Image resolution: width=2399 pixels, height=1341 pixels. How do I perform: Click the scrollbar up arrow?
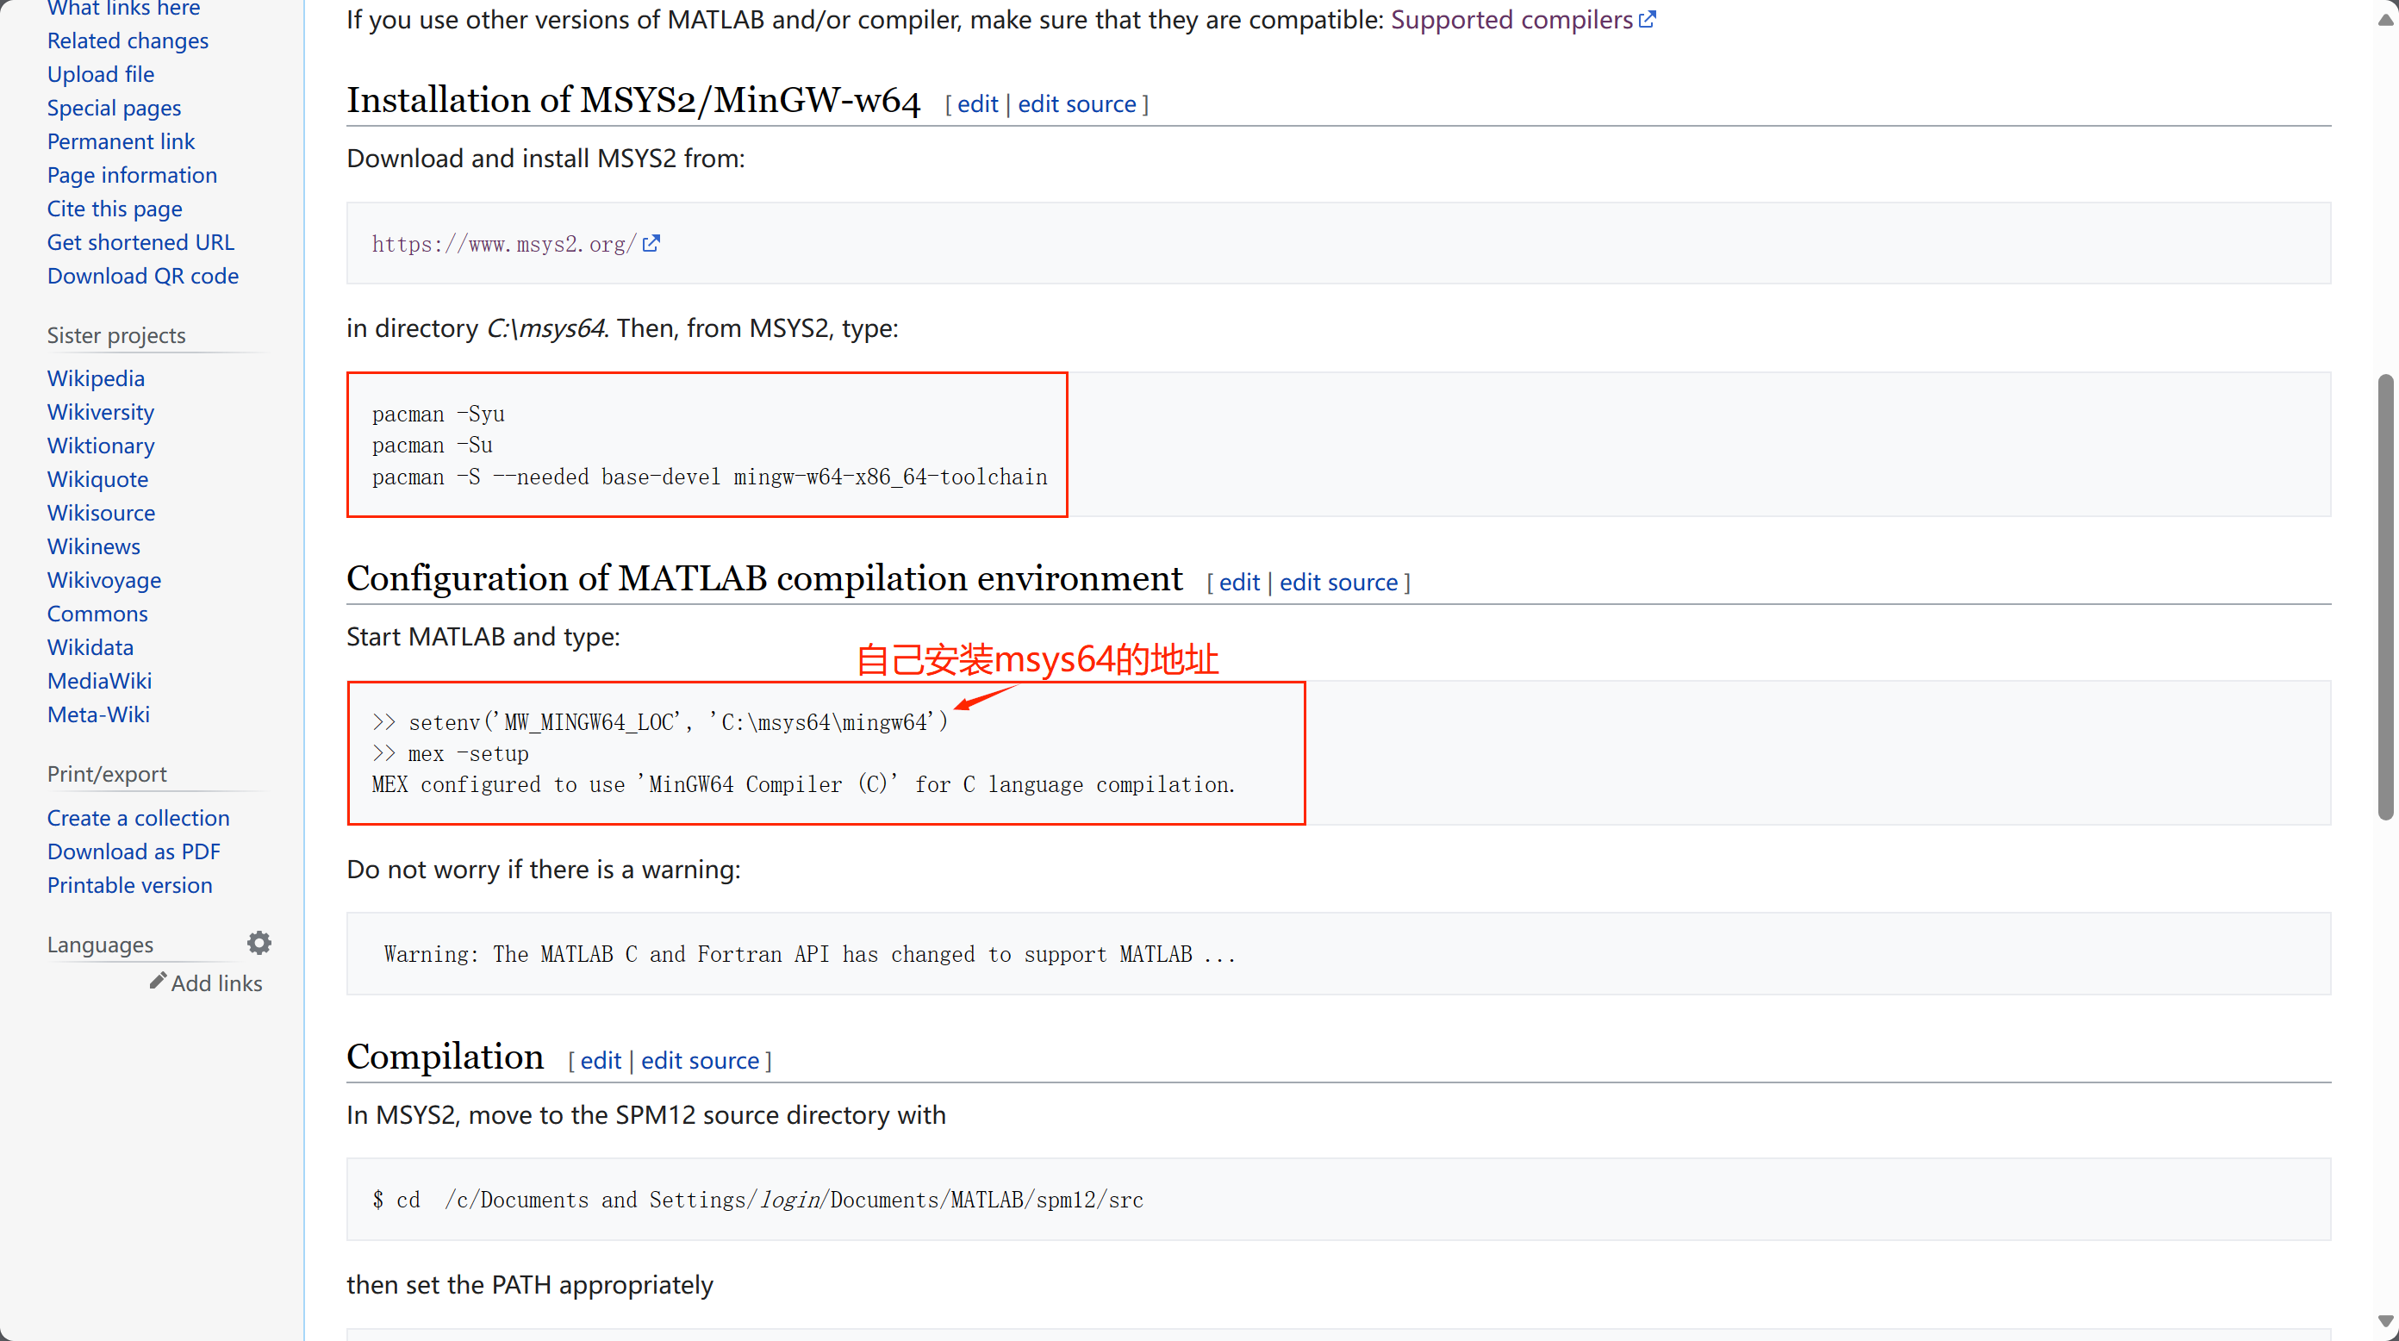click(2385, 19)
